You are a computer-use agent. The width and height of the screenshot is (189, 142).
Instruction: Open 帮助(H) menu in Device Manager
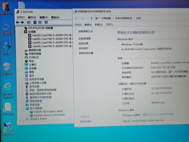pos(55,17)
